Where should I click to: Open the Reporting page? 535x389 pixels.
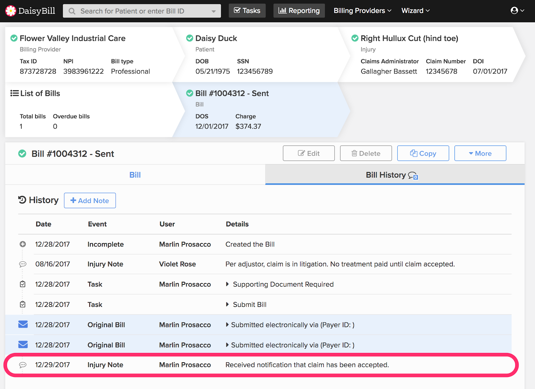point(299,11)
